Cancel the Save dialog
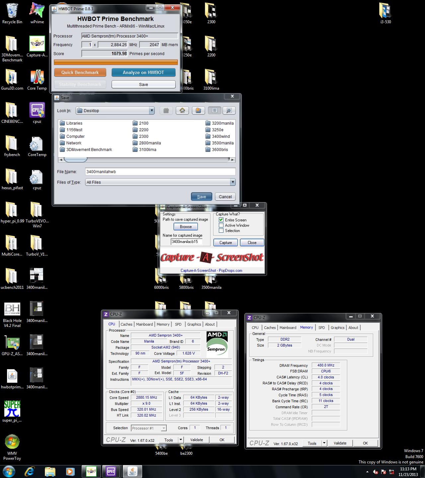Screen dimensions: 425x478 tap(225, 197)
